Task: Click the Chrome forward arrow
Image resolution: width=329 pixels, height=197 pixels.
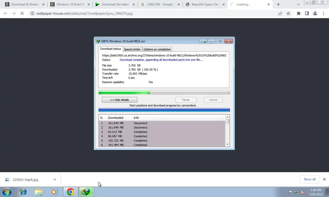Action: [14, 13]
